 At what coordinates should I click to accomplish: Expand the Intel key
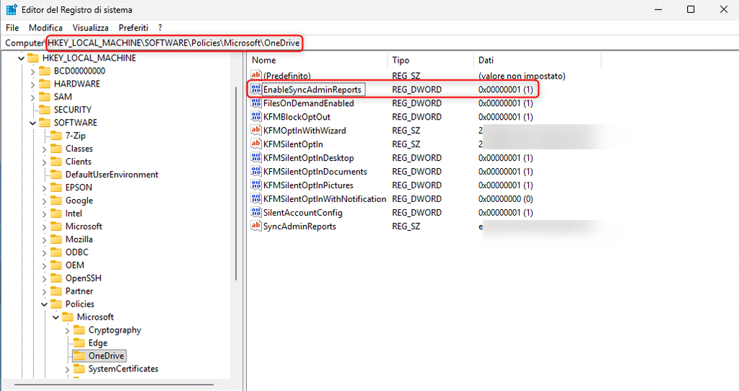(44, 214)
